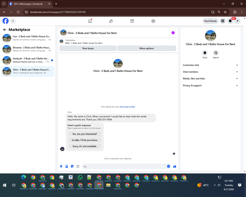Click the Facebook search magnifier icon
The image size is (246, 197).
(13, 21)
